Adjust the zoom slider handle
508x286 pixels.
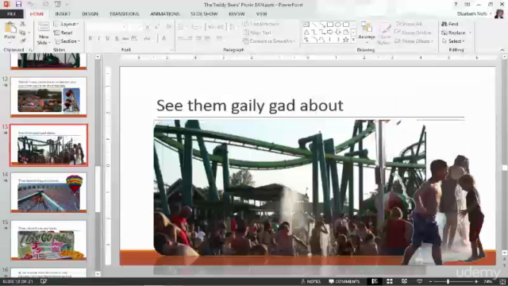click(448, 281)
